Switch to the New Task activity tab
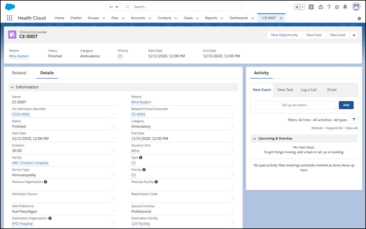This screenshot has height=229, width=366. [285, 90]
